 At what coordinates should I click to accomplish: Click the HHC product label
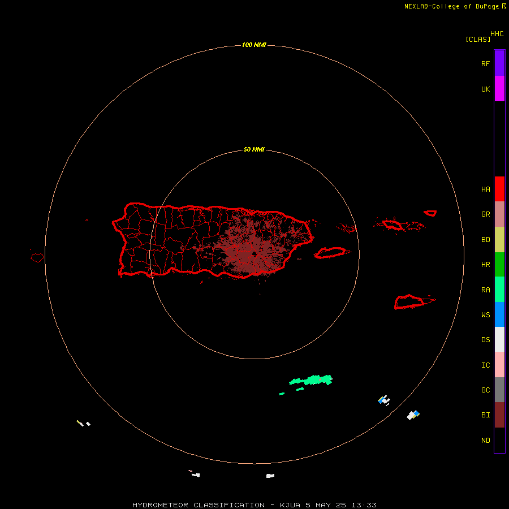[x=497, y=34]
